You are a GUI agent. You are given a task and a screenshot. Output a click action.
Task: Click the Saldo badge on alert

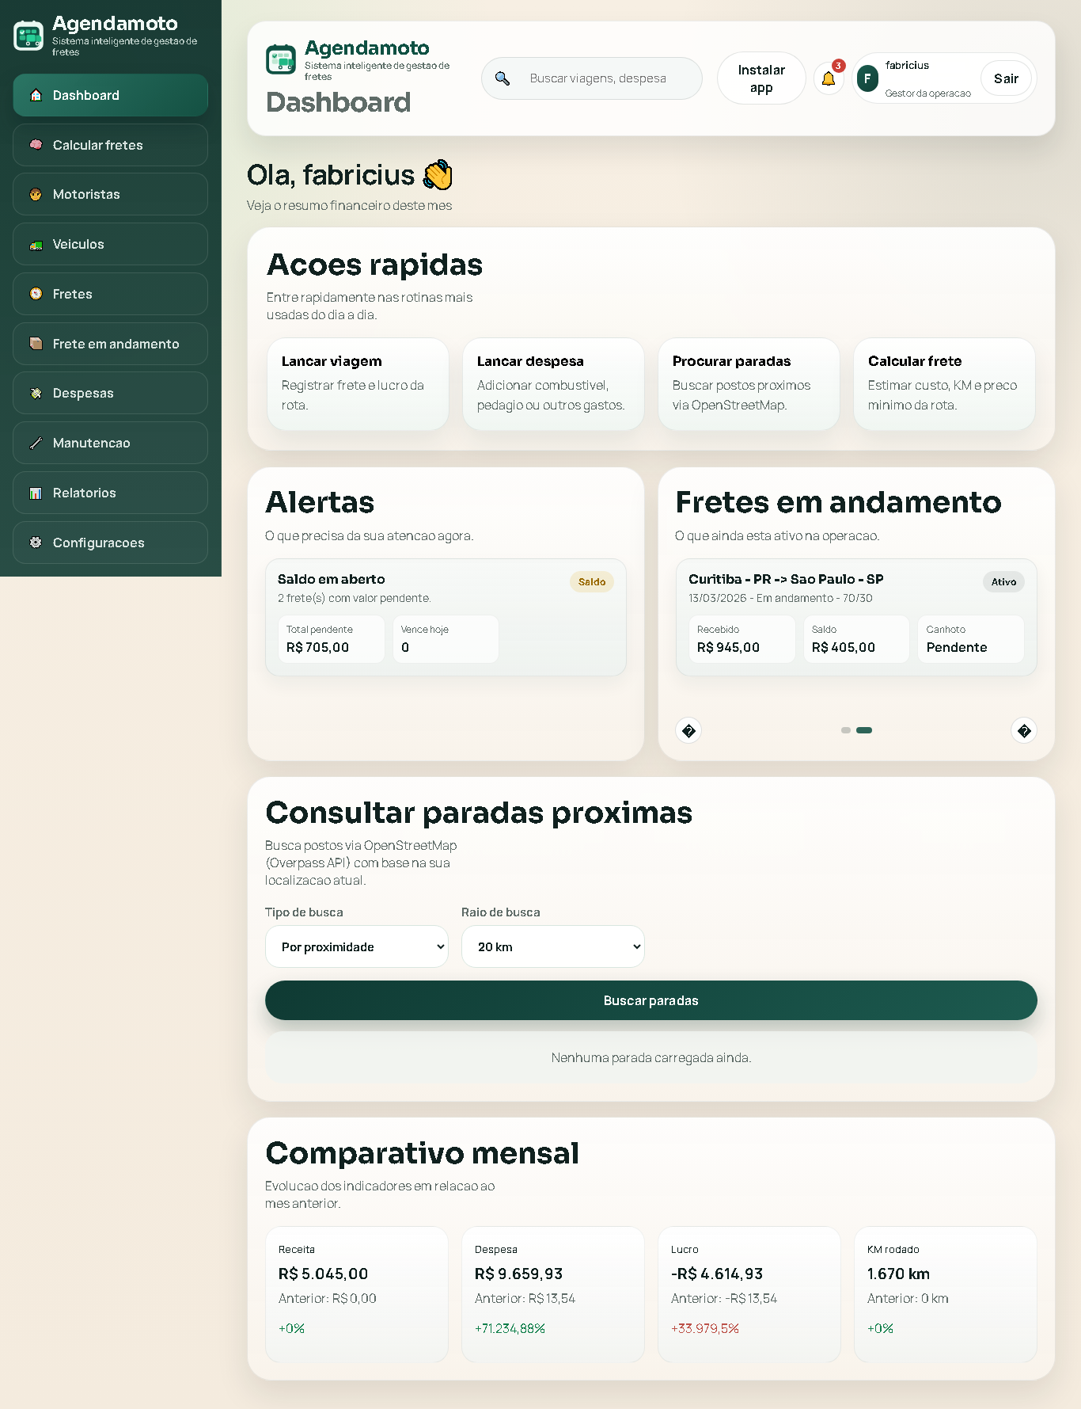click(592, 582)
